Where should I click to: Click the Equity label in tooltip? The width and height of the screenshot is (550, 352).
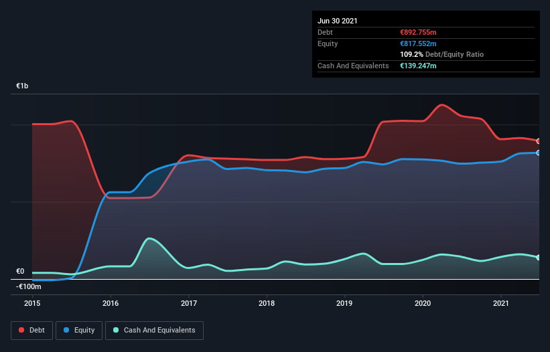328,43
